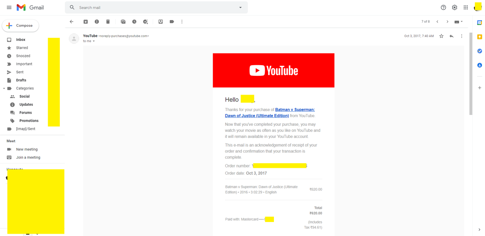
Task: Mark the email as unread
Action: click(123, 22)
